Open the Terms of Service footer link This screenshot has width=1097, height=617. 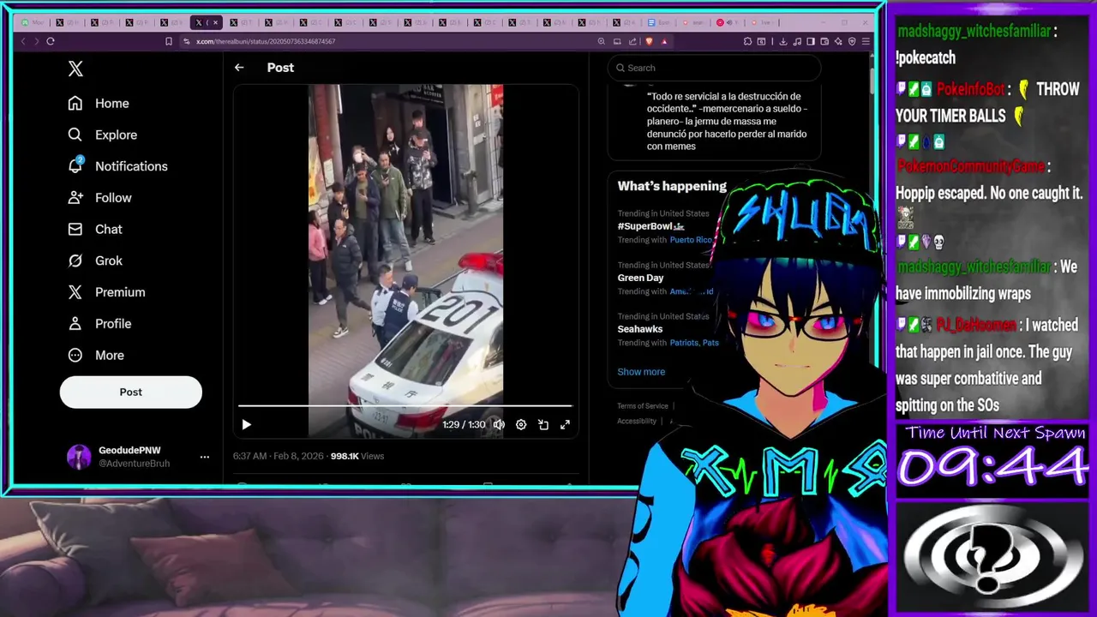[x=643, y=406]
